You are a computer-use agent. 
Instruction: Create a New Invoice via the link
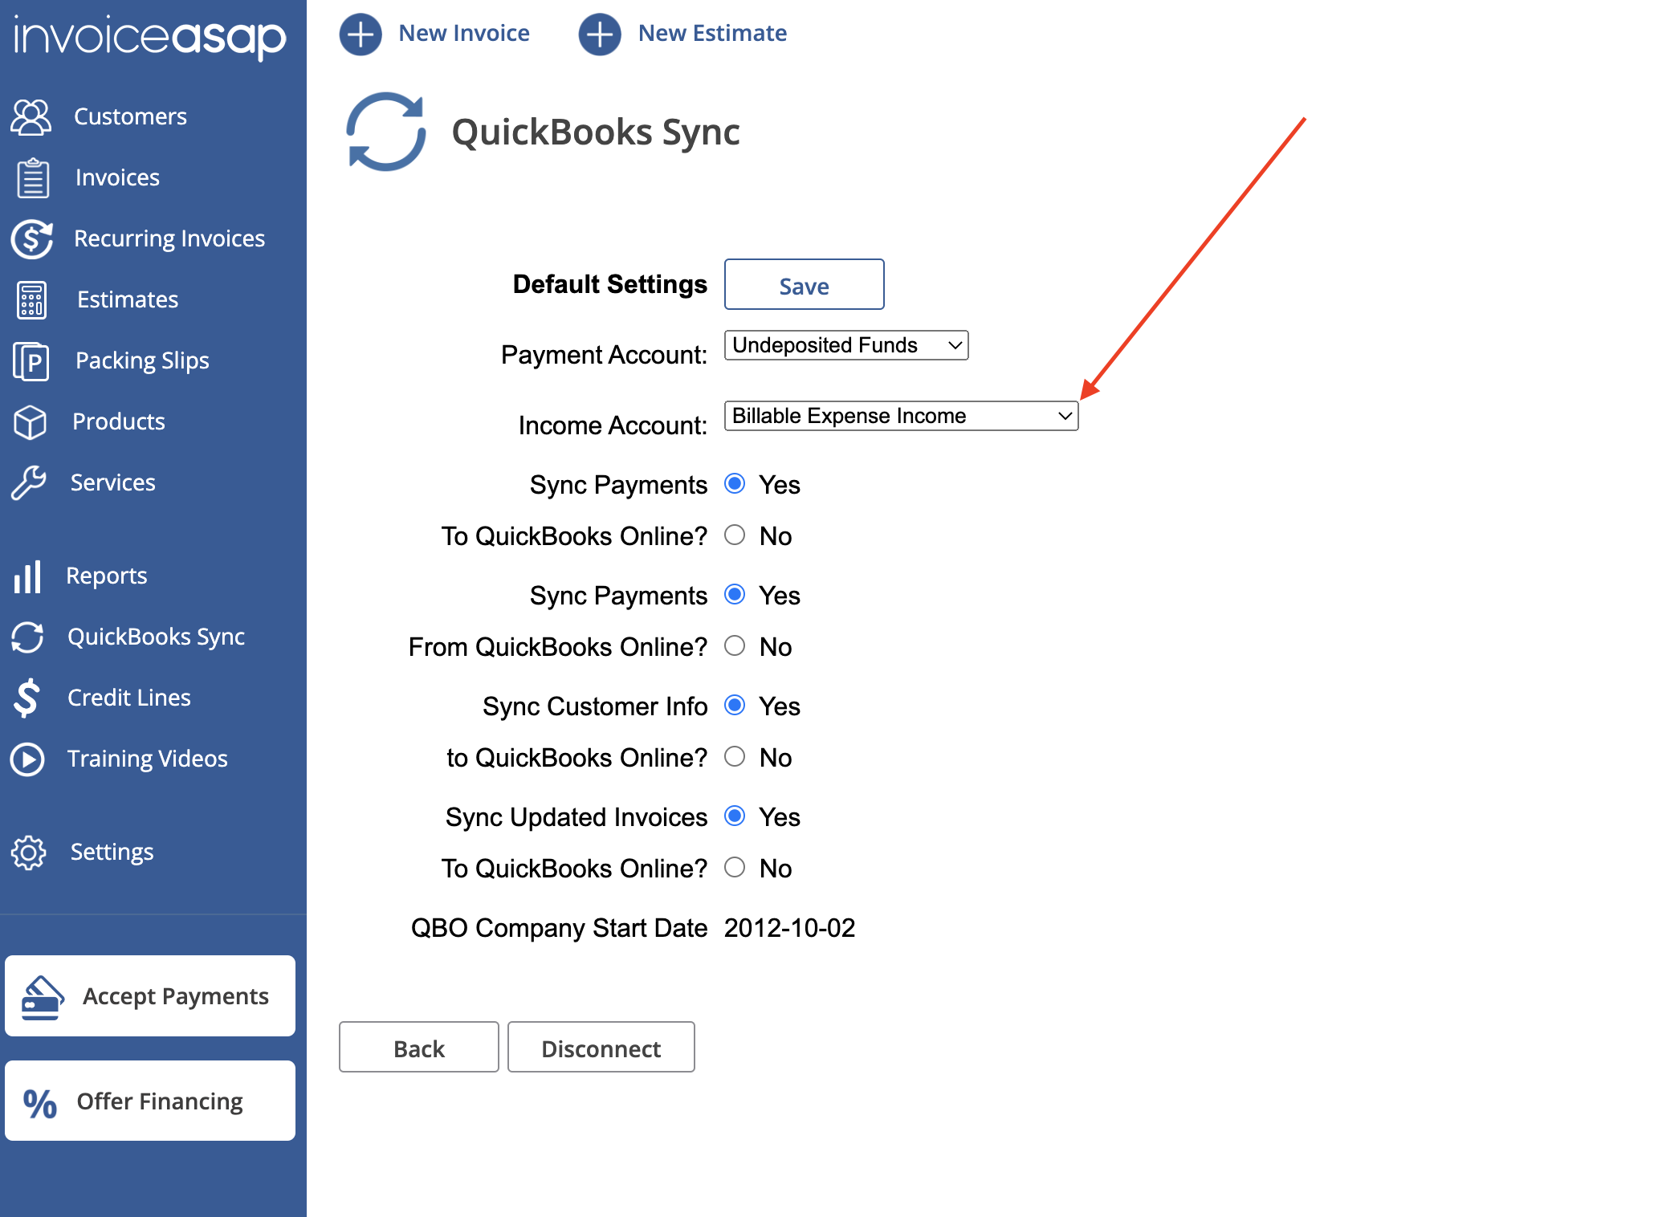(464, 33)
